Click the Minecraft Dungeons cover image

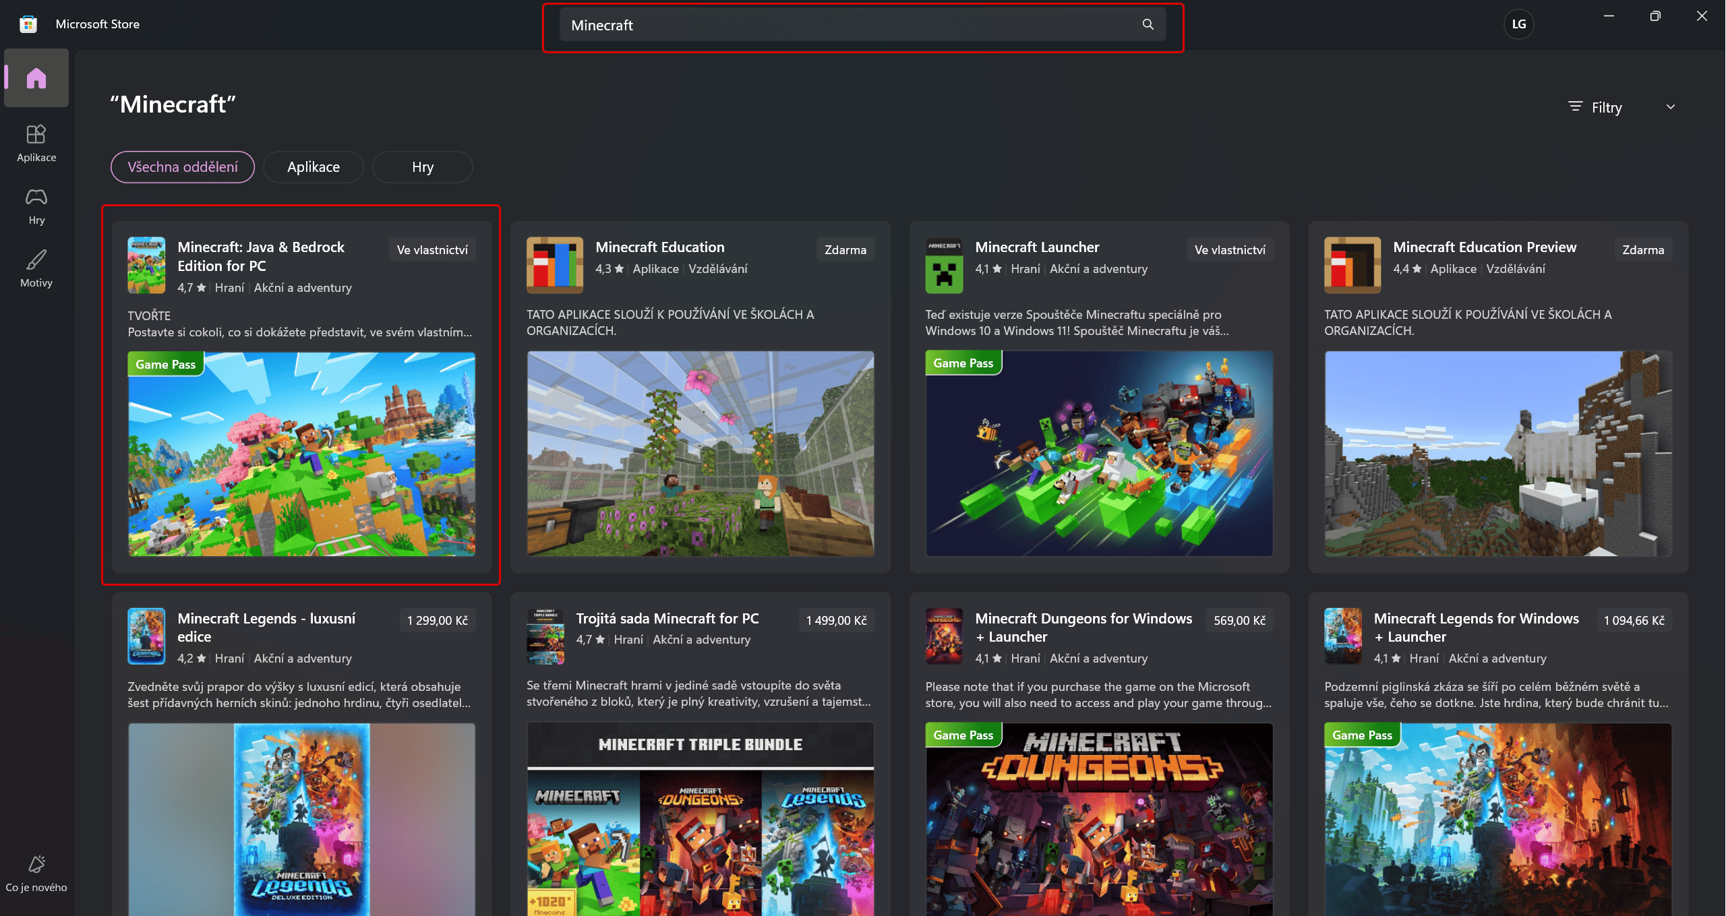1099,820
